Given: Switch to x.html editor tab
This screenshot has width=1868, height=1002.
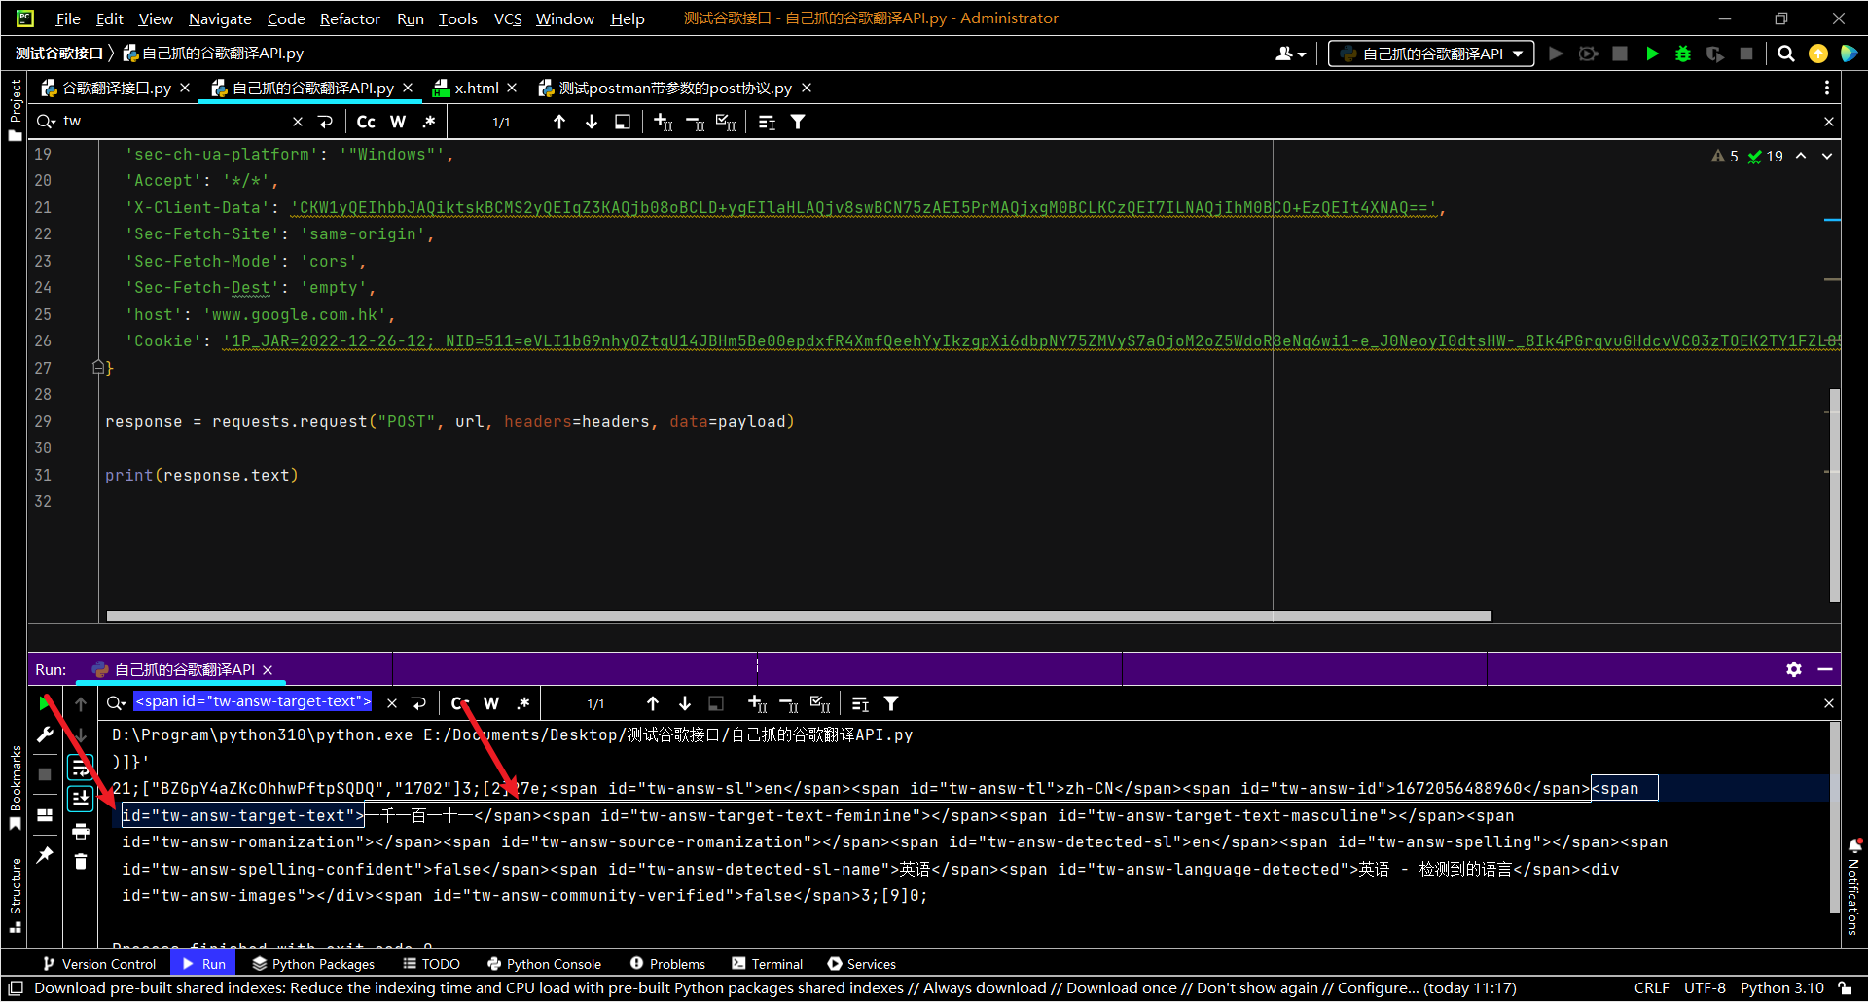Looking at the screenshot, I should click(x=476, y=89).
